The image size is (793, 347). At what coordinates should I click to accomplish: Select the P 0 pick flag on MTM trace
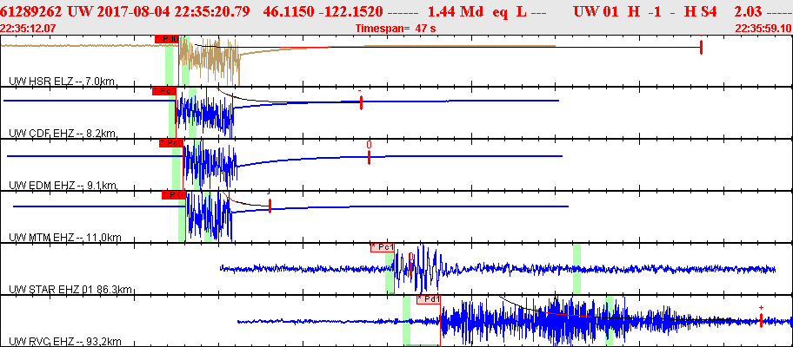click(x=173, y=195)
